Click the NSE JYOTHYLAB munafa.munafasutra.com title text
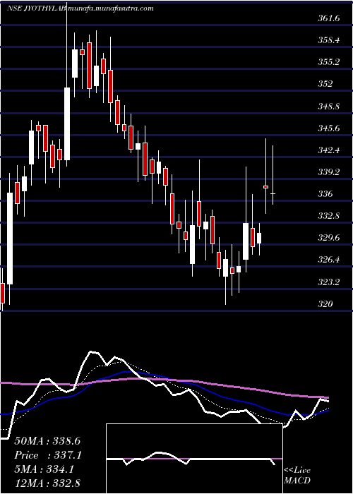This screenshot has width=353, height=494. pyautogui.click(x=80, y=8)
